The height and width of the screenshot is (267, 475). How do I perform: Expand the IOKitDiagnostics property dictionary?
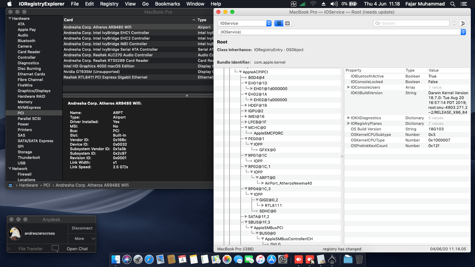click(x=348, y=118)
